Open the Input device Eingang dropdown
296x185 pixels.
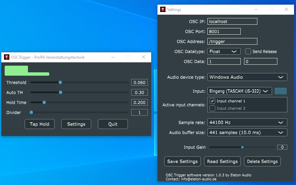pos(239,91)
